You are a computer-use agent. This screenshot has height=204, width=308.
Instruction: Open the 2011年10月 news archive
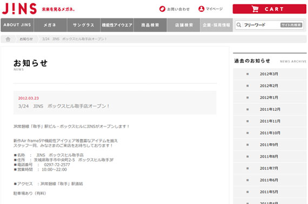(x=270, y=133)
